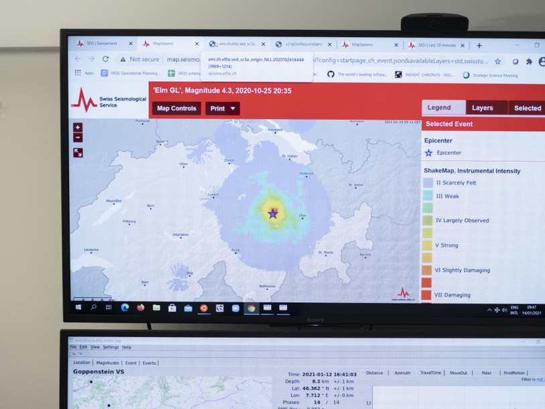Viewport: 545px width, 409px height.
Task: Open the Chrome extensions puzzle icon
Action: [x=529, y=62]
